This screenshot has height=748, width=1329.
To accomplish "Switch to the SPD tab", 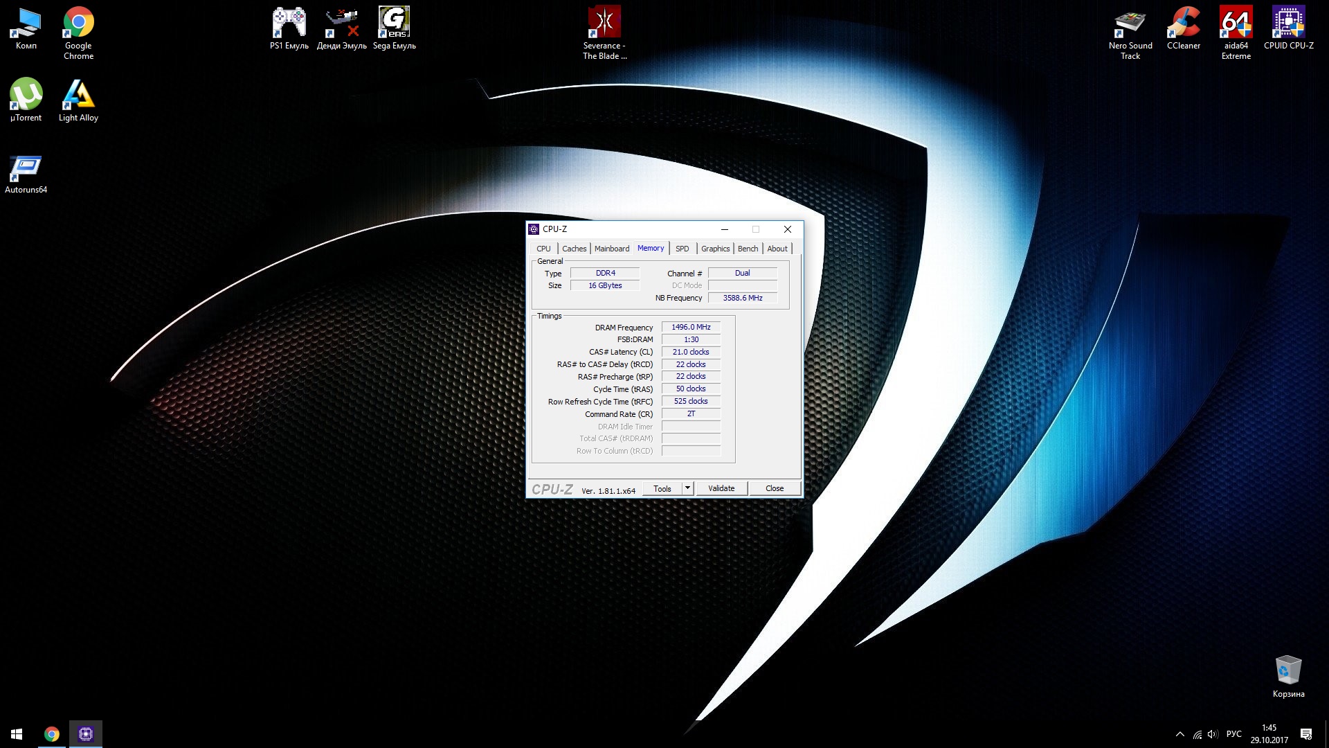I will click(682, 249).
